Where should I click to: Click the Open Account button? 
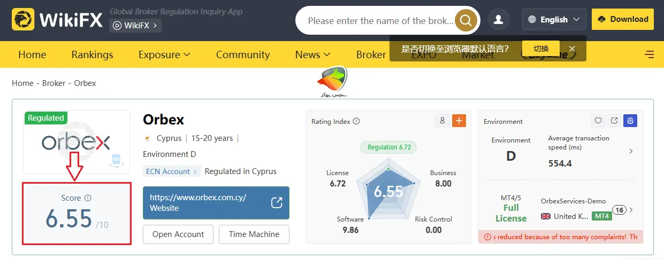point(178,234)
